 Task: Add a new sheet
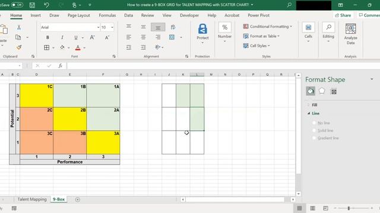pos(78,199)
